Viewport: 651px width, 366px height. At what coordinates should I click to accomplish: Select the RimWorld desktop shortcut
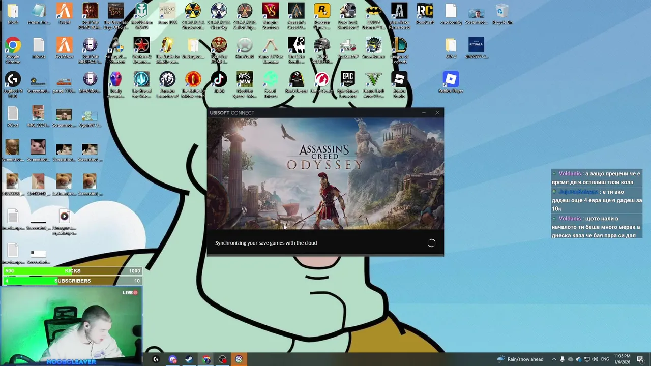tap(245, 49)
